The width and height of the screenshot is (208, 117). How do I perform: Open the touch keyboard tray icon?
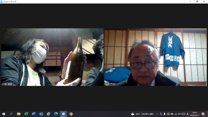[x=183, y=114]
